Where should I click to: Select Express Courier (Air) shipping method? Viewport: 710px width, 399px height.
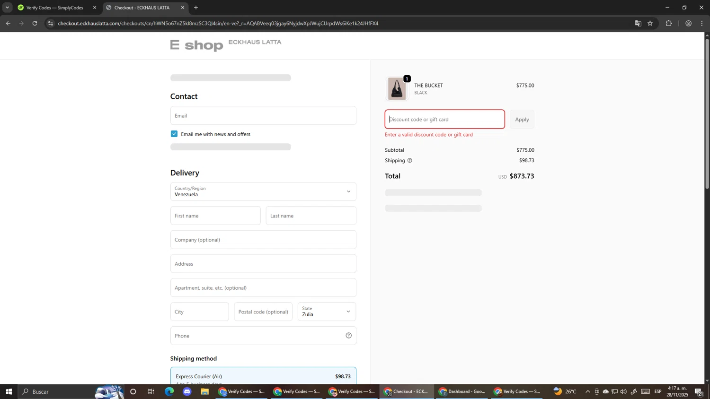[263, 376]
